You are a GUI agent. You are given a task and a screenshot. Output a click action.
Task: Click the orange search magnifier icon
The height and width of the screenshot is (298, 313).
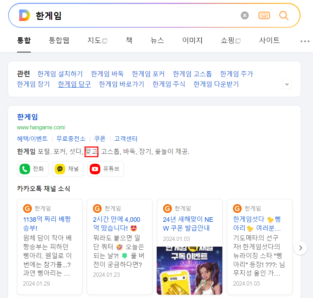pos(284,15)
